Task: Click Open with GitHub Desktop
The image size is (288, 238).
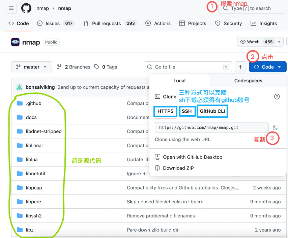Action: pos(192,157)
